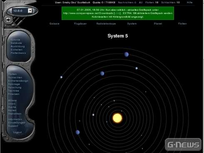Follow the Link in the green announcement

coord(117,13)
